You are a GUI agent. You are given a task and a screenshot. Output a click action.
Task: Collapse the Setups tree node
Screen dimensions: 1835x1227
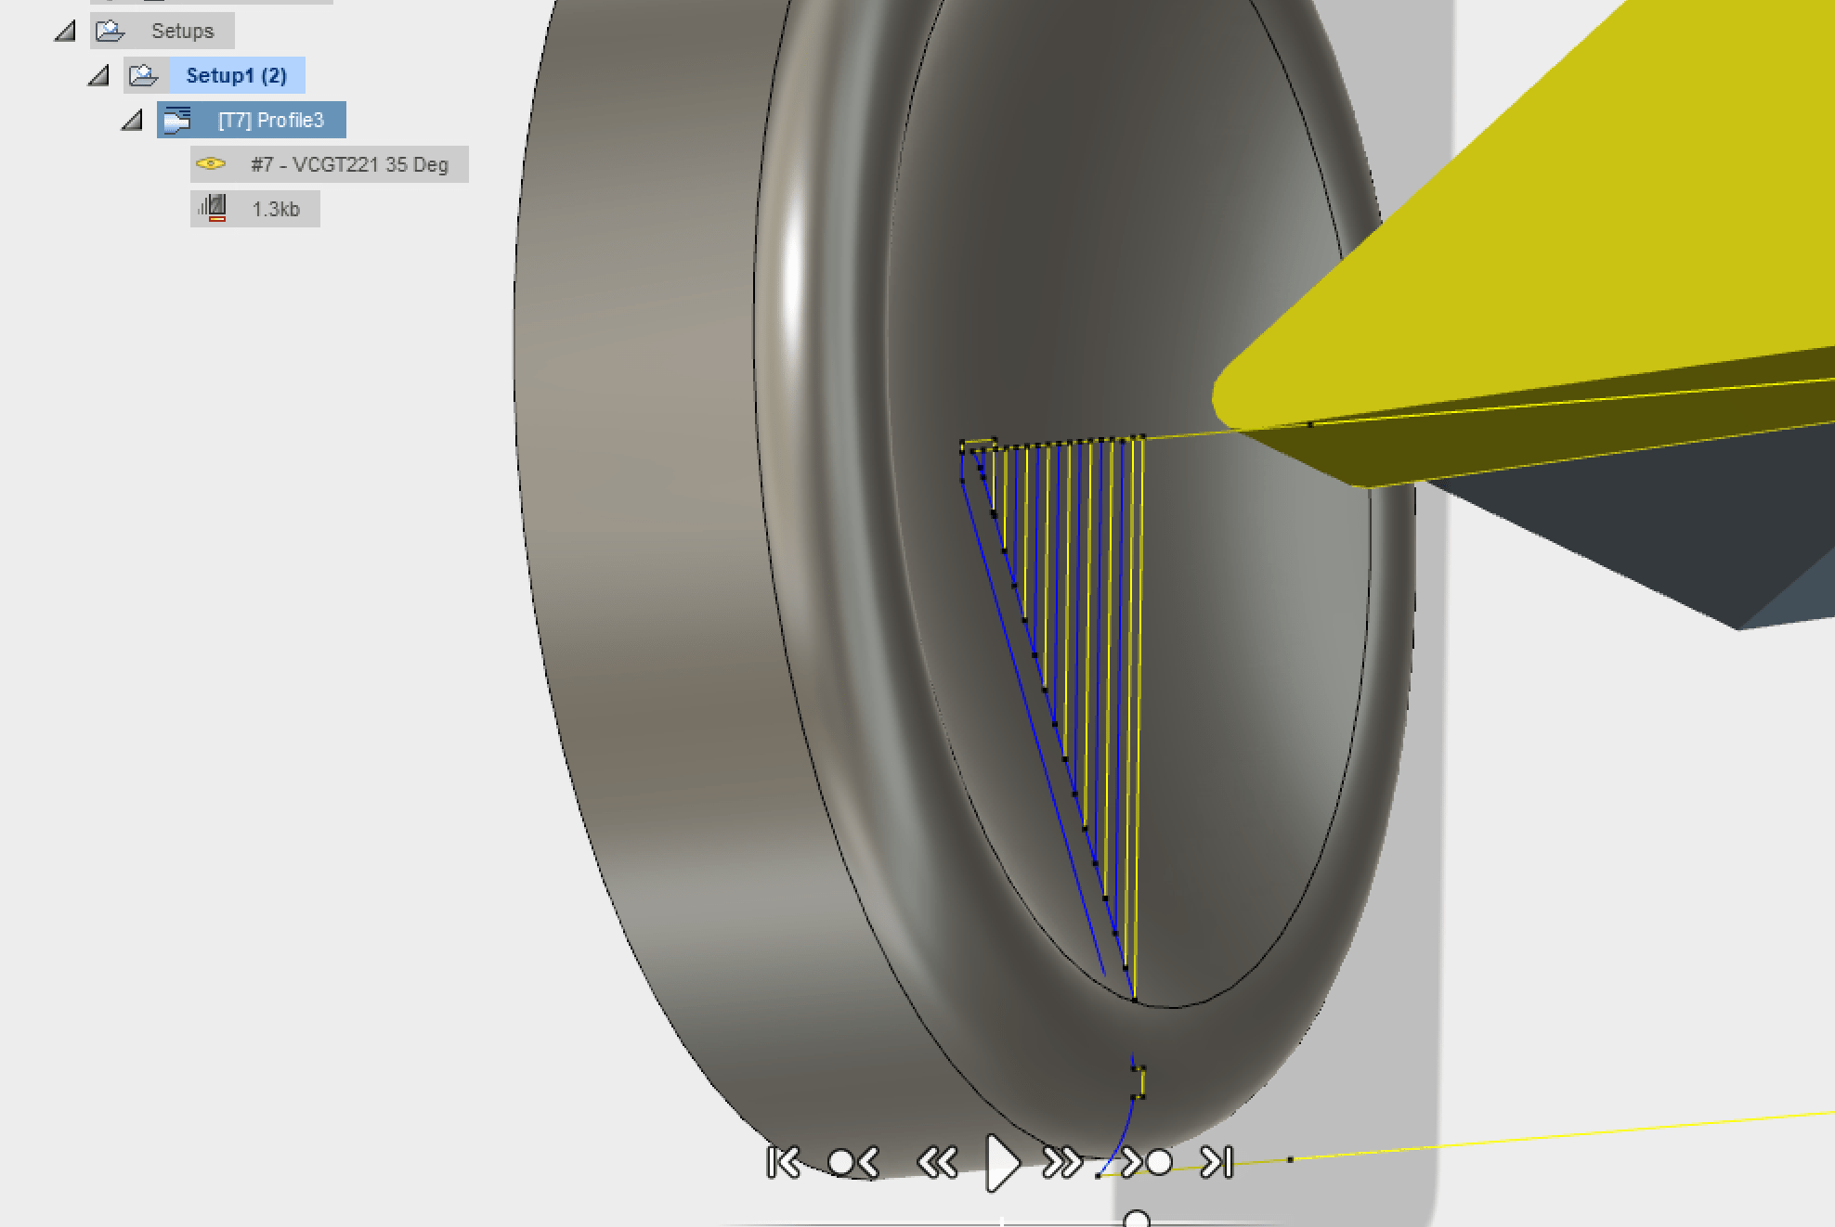(64, 31)
